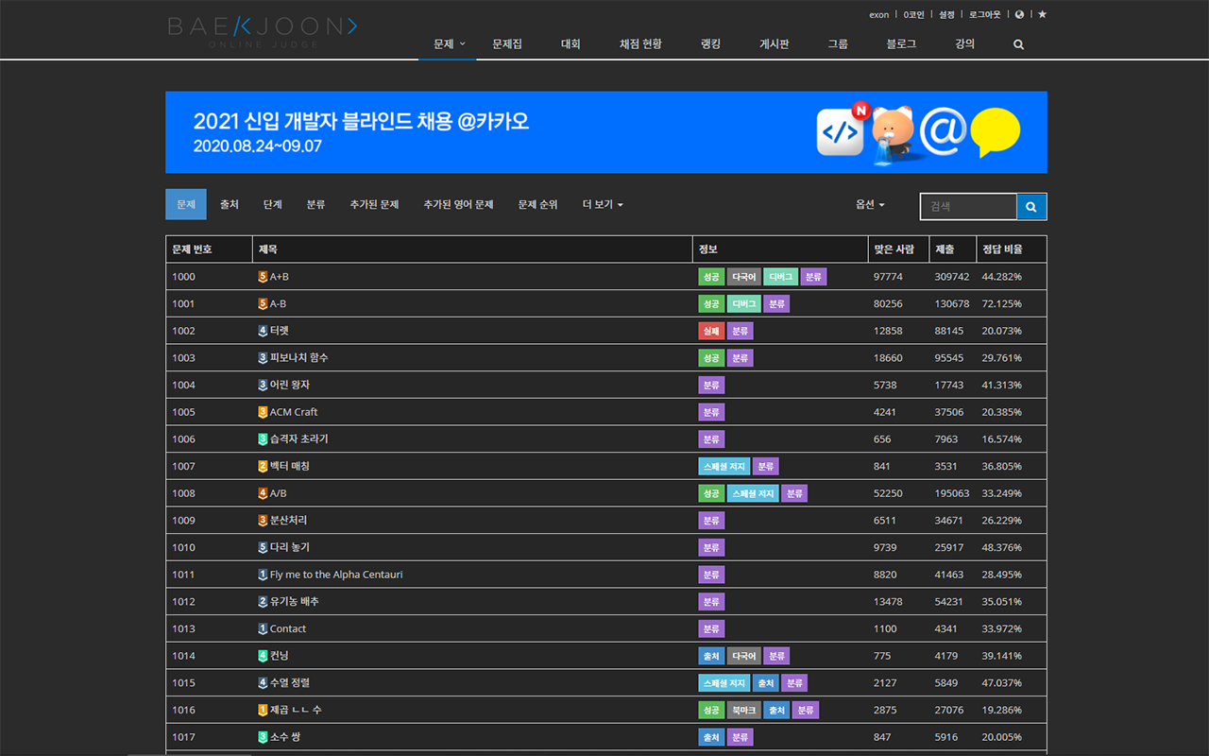Open the 랭킹 menu item
The height and width of the screenshot is (756, 1209).
click(x=710, y=44)
